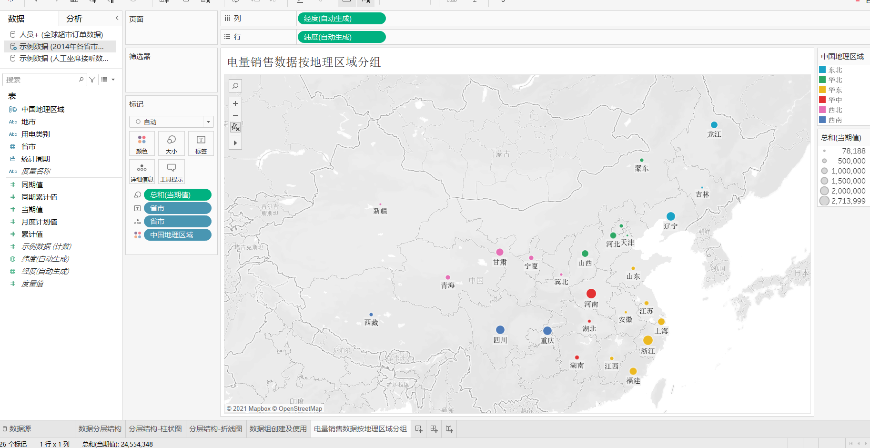
Task: Click the 浙江 yellow map mark
Action: 648,340
